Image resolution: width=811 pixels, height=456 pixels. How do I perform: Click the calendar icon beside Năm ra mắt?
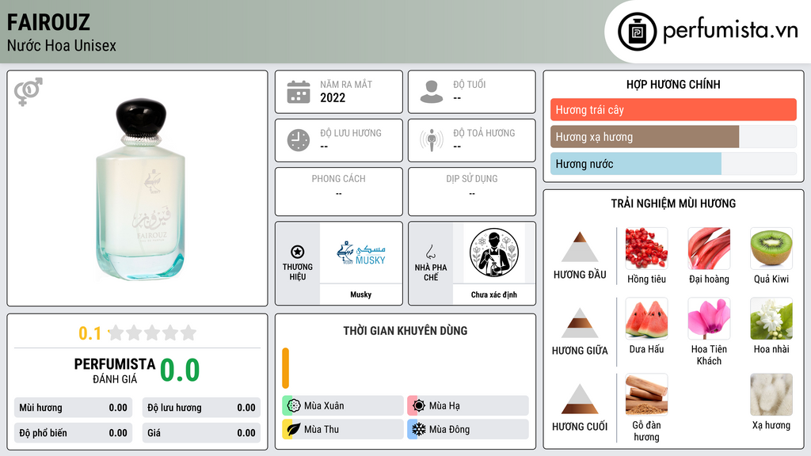click(x=299, y=92)
